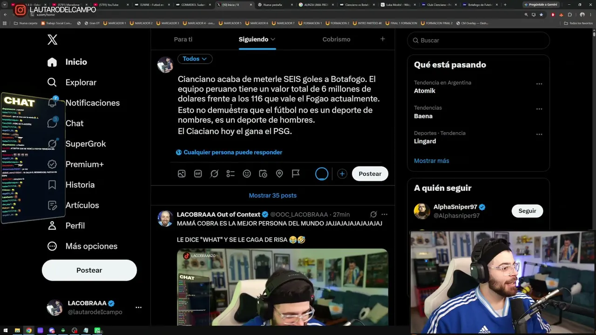Click the Chrome icon in the taskbar
The image size is (596, 335).
click(29, 331)
